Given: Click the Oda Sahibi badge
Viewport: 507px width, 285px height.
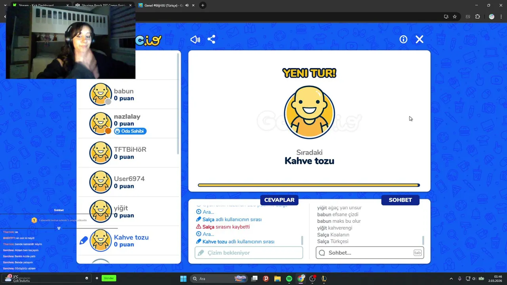Looking at the screenshot, I should pyautogui.click(x=130, y=131).
